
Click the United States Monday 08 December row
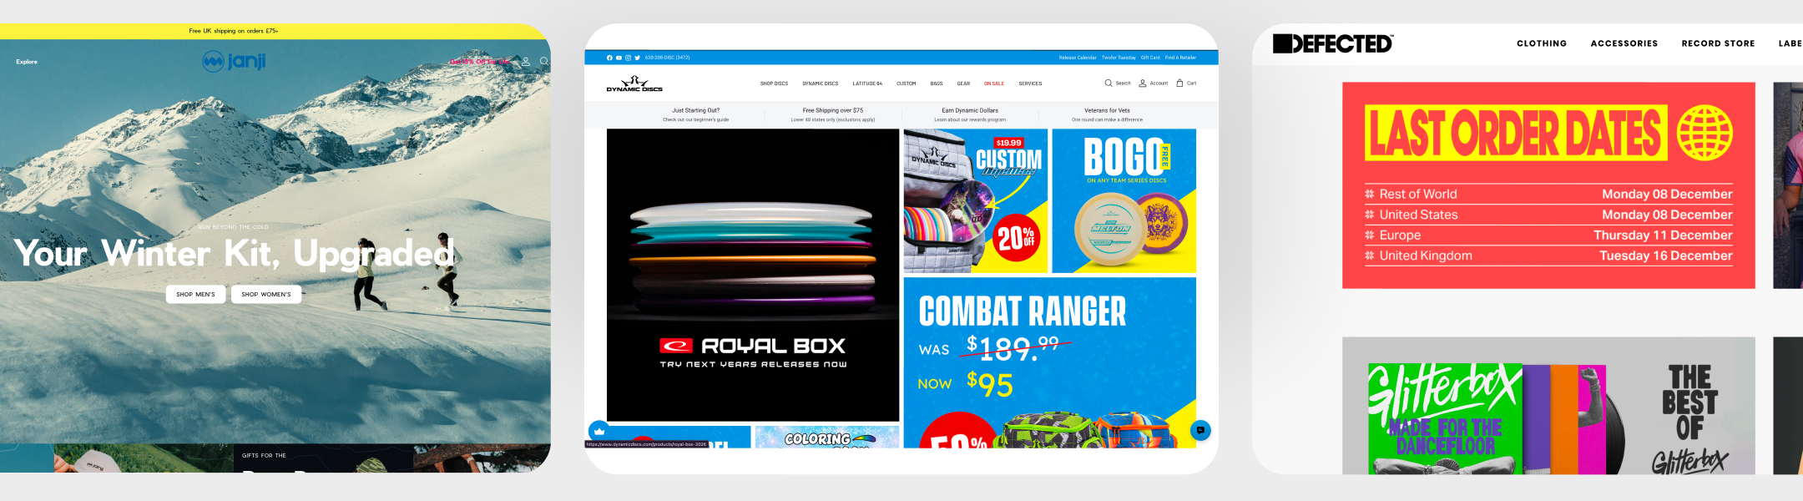coord(1548,215)
